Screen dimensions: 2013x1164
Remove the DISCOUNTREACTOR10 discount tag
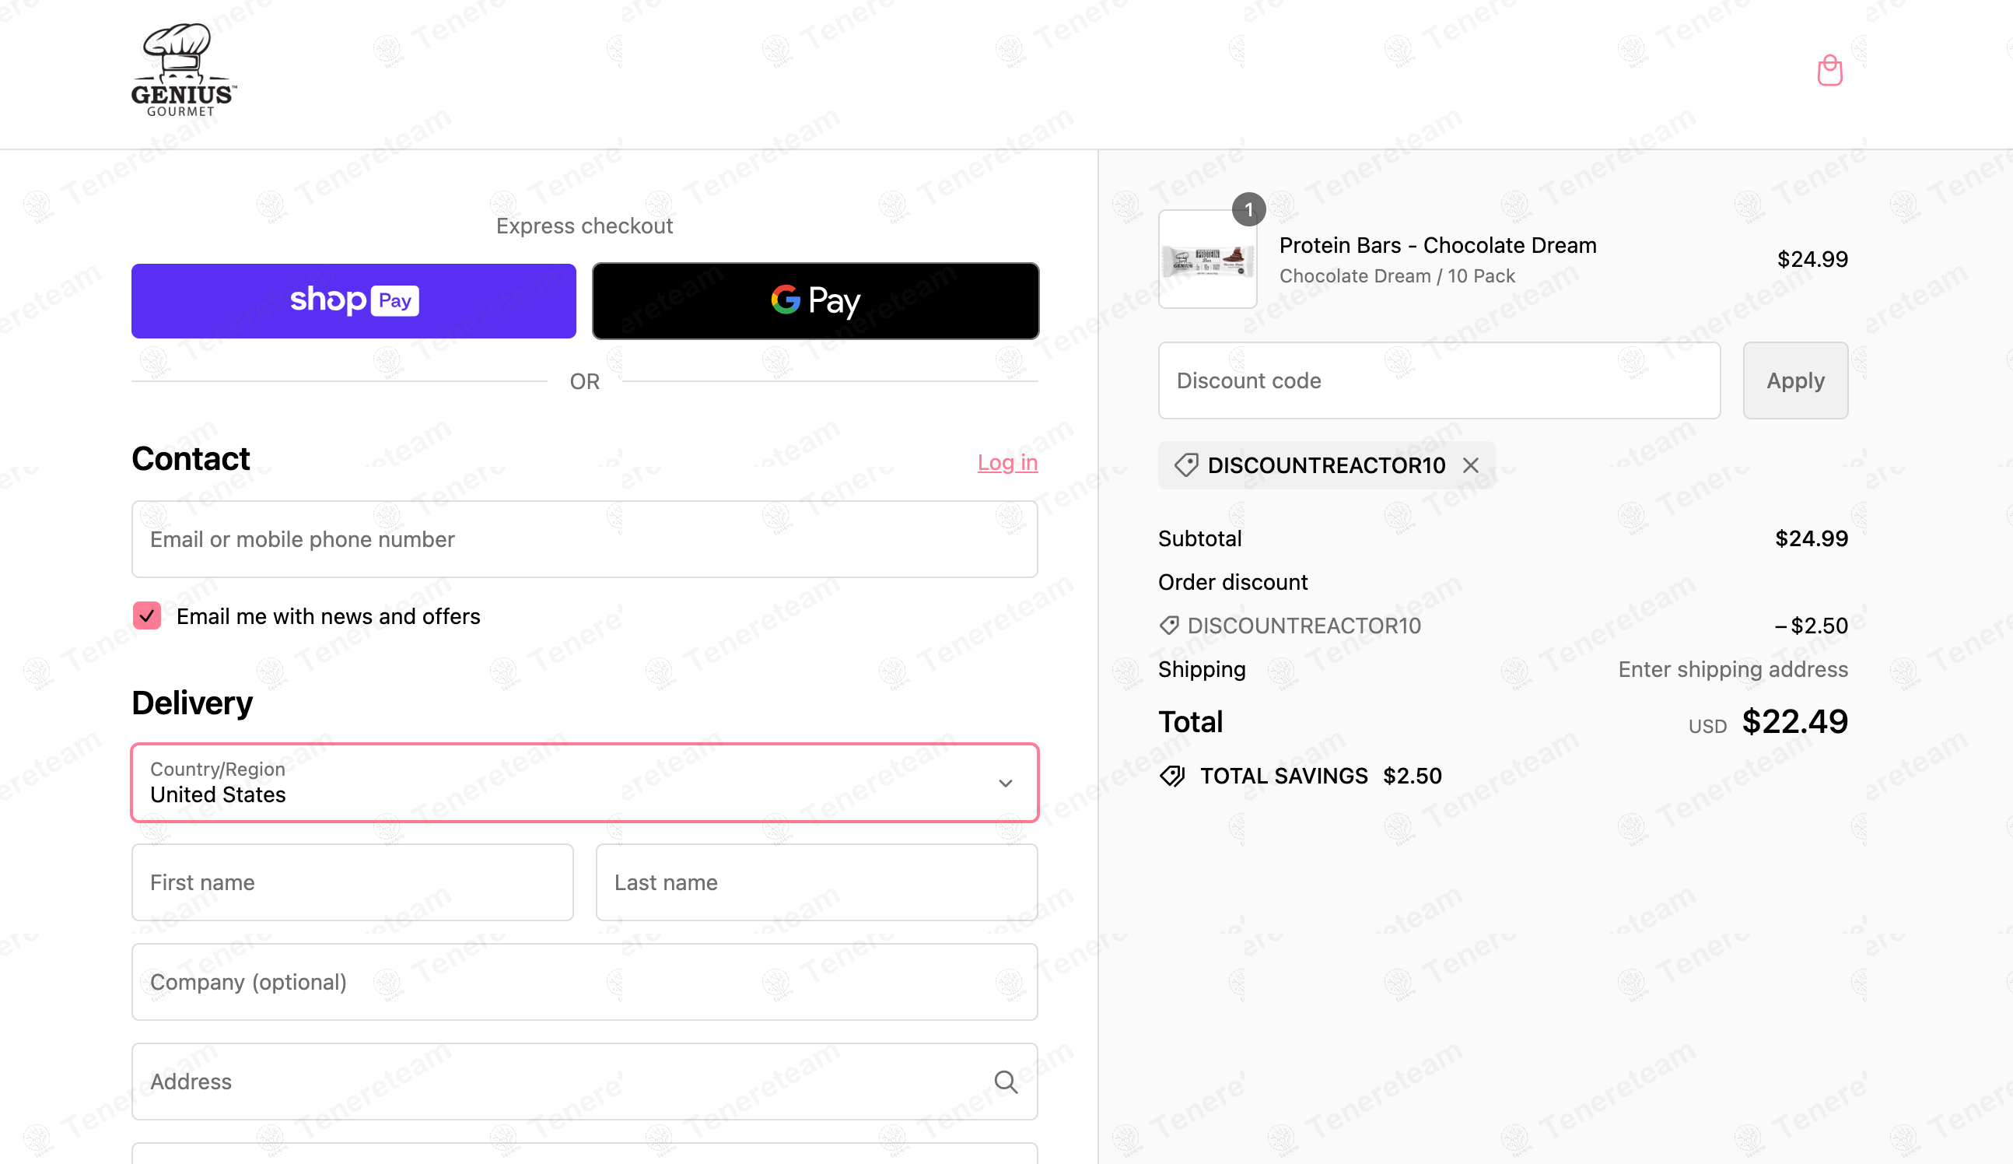[x=1471, y=465]
